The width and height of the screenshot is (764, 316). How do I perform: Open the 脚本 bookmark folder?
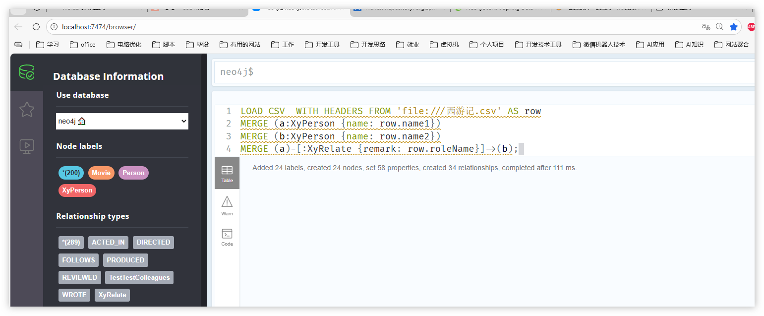[x=164, y=44]
